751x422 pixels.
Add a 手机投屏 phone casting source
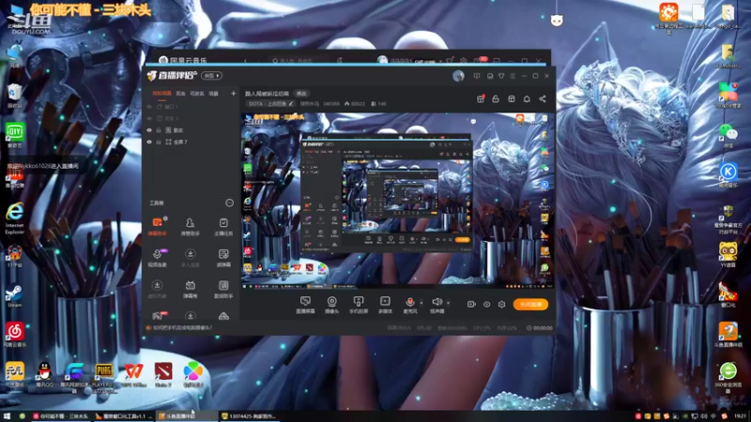[359, 304]
